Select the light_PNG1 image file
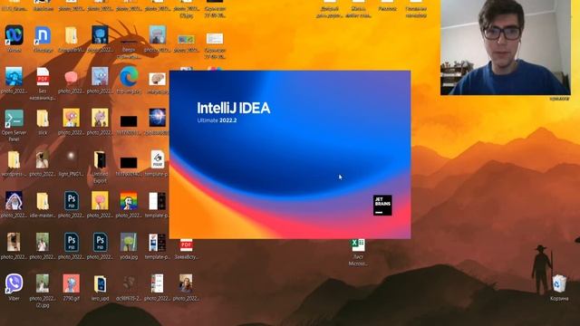 click(71, 156)
